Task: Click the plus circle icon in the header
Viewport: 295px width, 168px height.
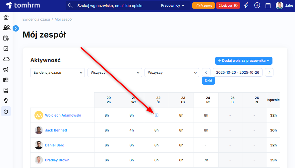Action: 257,5
